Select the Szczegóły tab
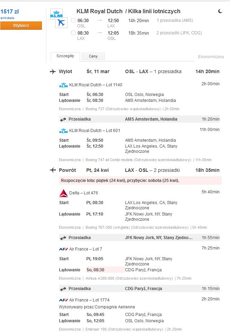Image resolution: width=230 pixels, height=333 pixels. pos(65,56)
